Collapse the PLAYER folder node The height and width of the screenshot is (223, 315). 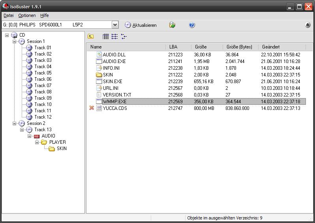(37, 142)
